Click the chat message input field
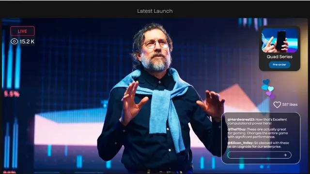Screen dimensions: 310x174 pos(259,155)
